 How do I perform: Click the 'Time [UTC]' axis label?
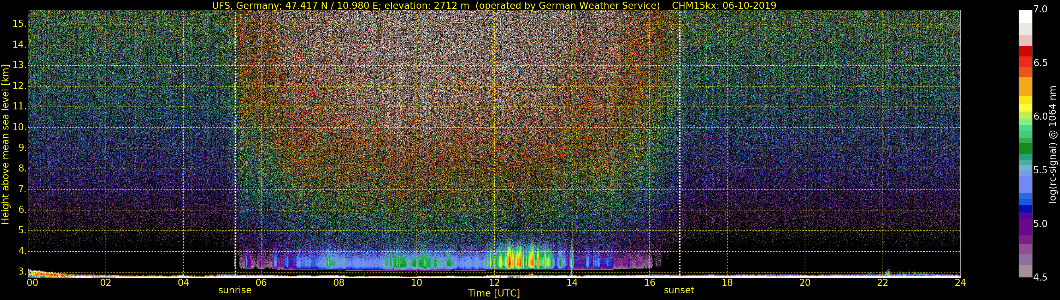point(494,293)
